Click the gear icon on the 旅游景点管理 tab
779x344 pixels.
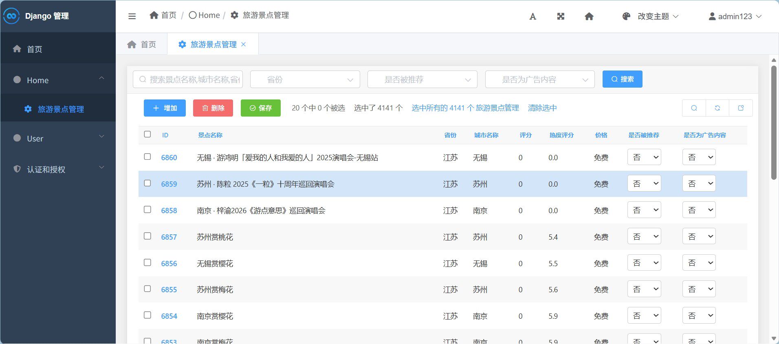[183, 44]
